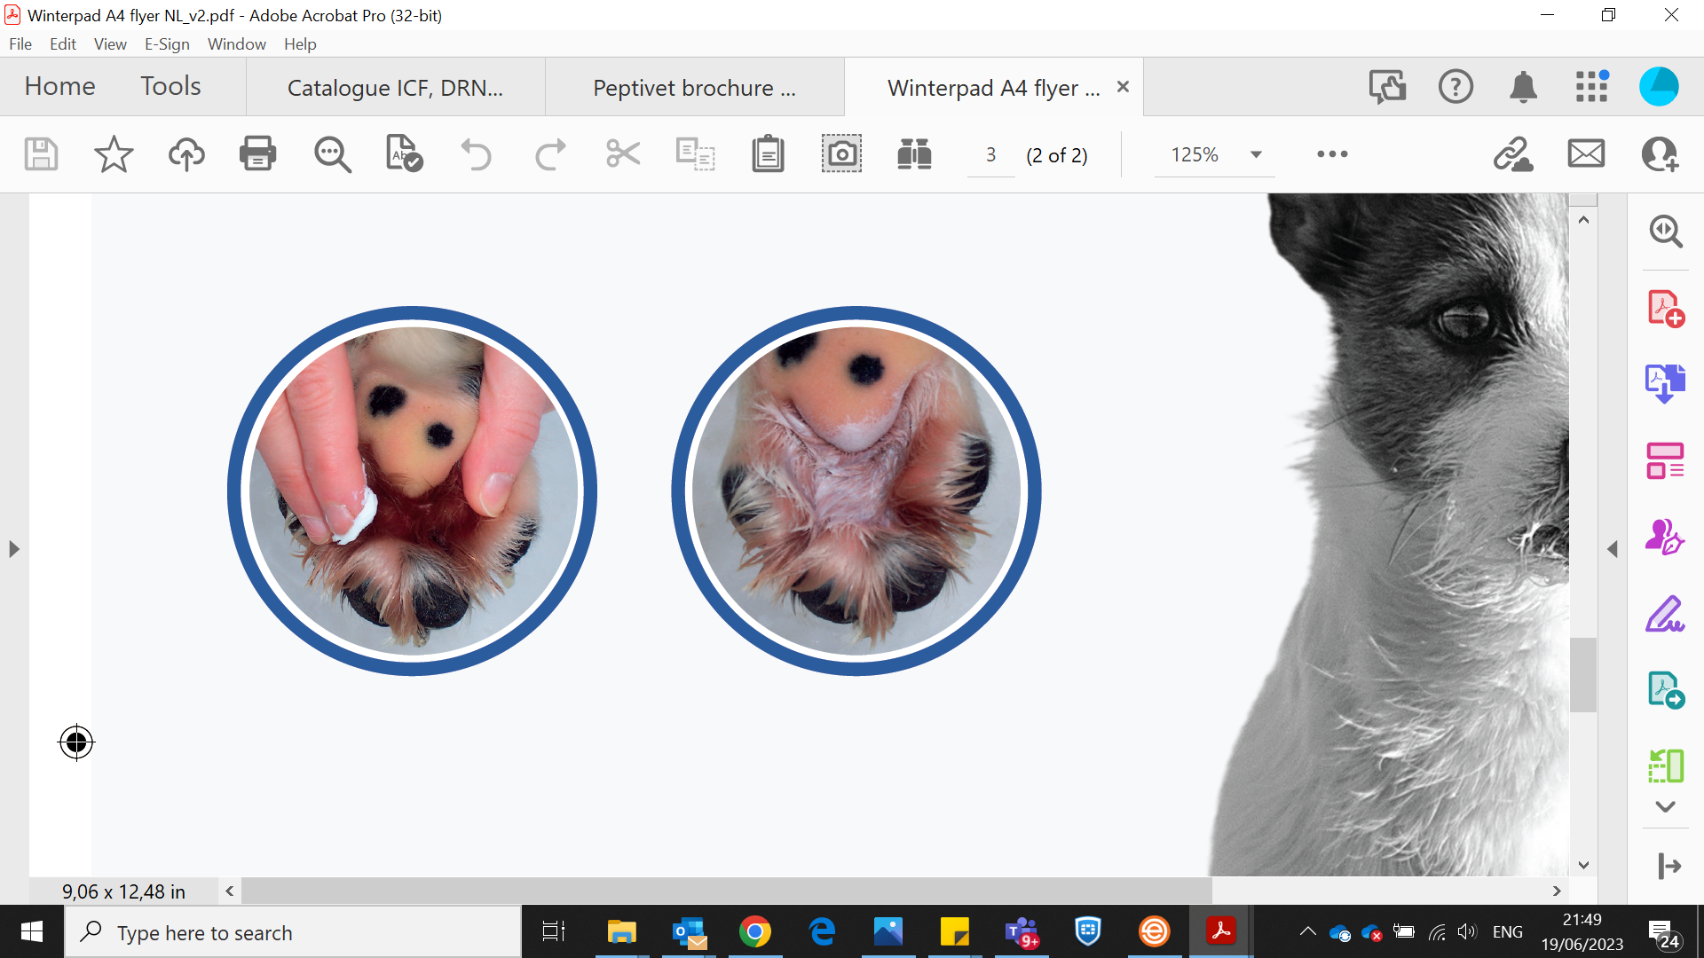Screen dimensions: 1704x958
Task: Expand the left navigation pane arrow
Action: coord(13,549)
